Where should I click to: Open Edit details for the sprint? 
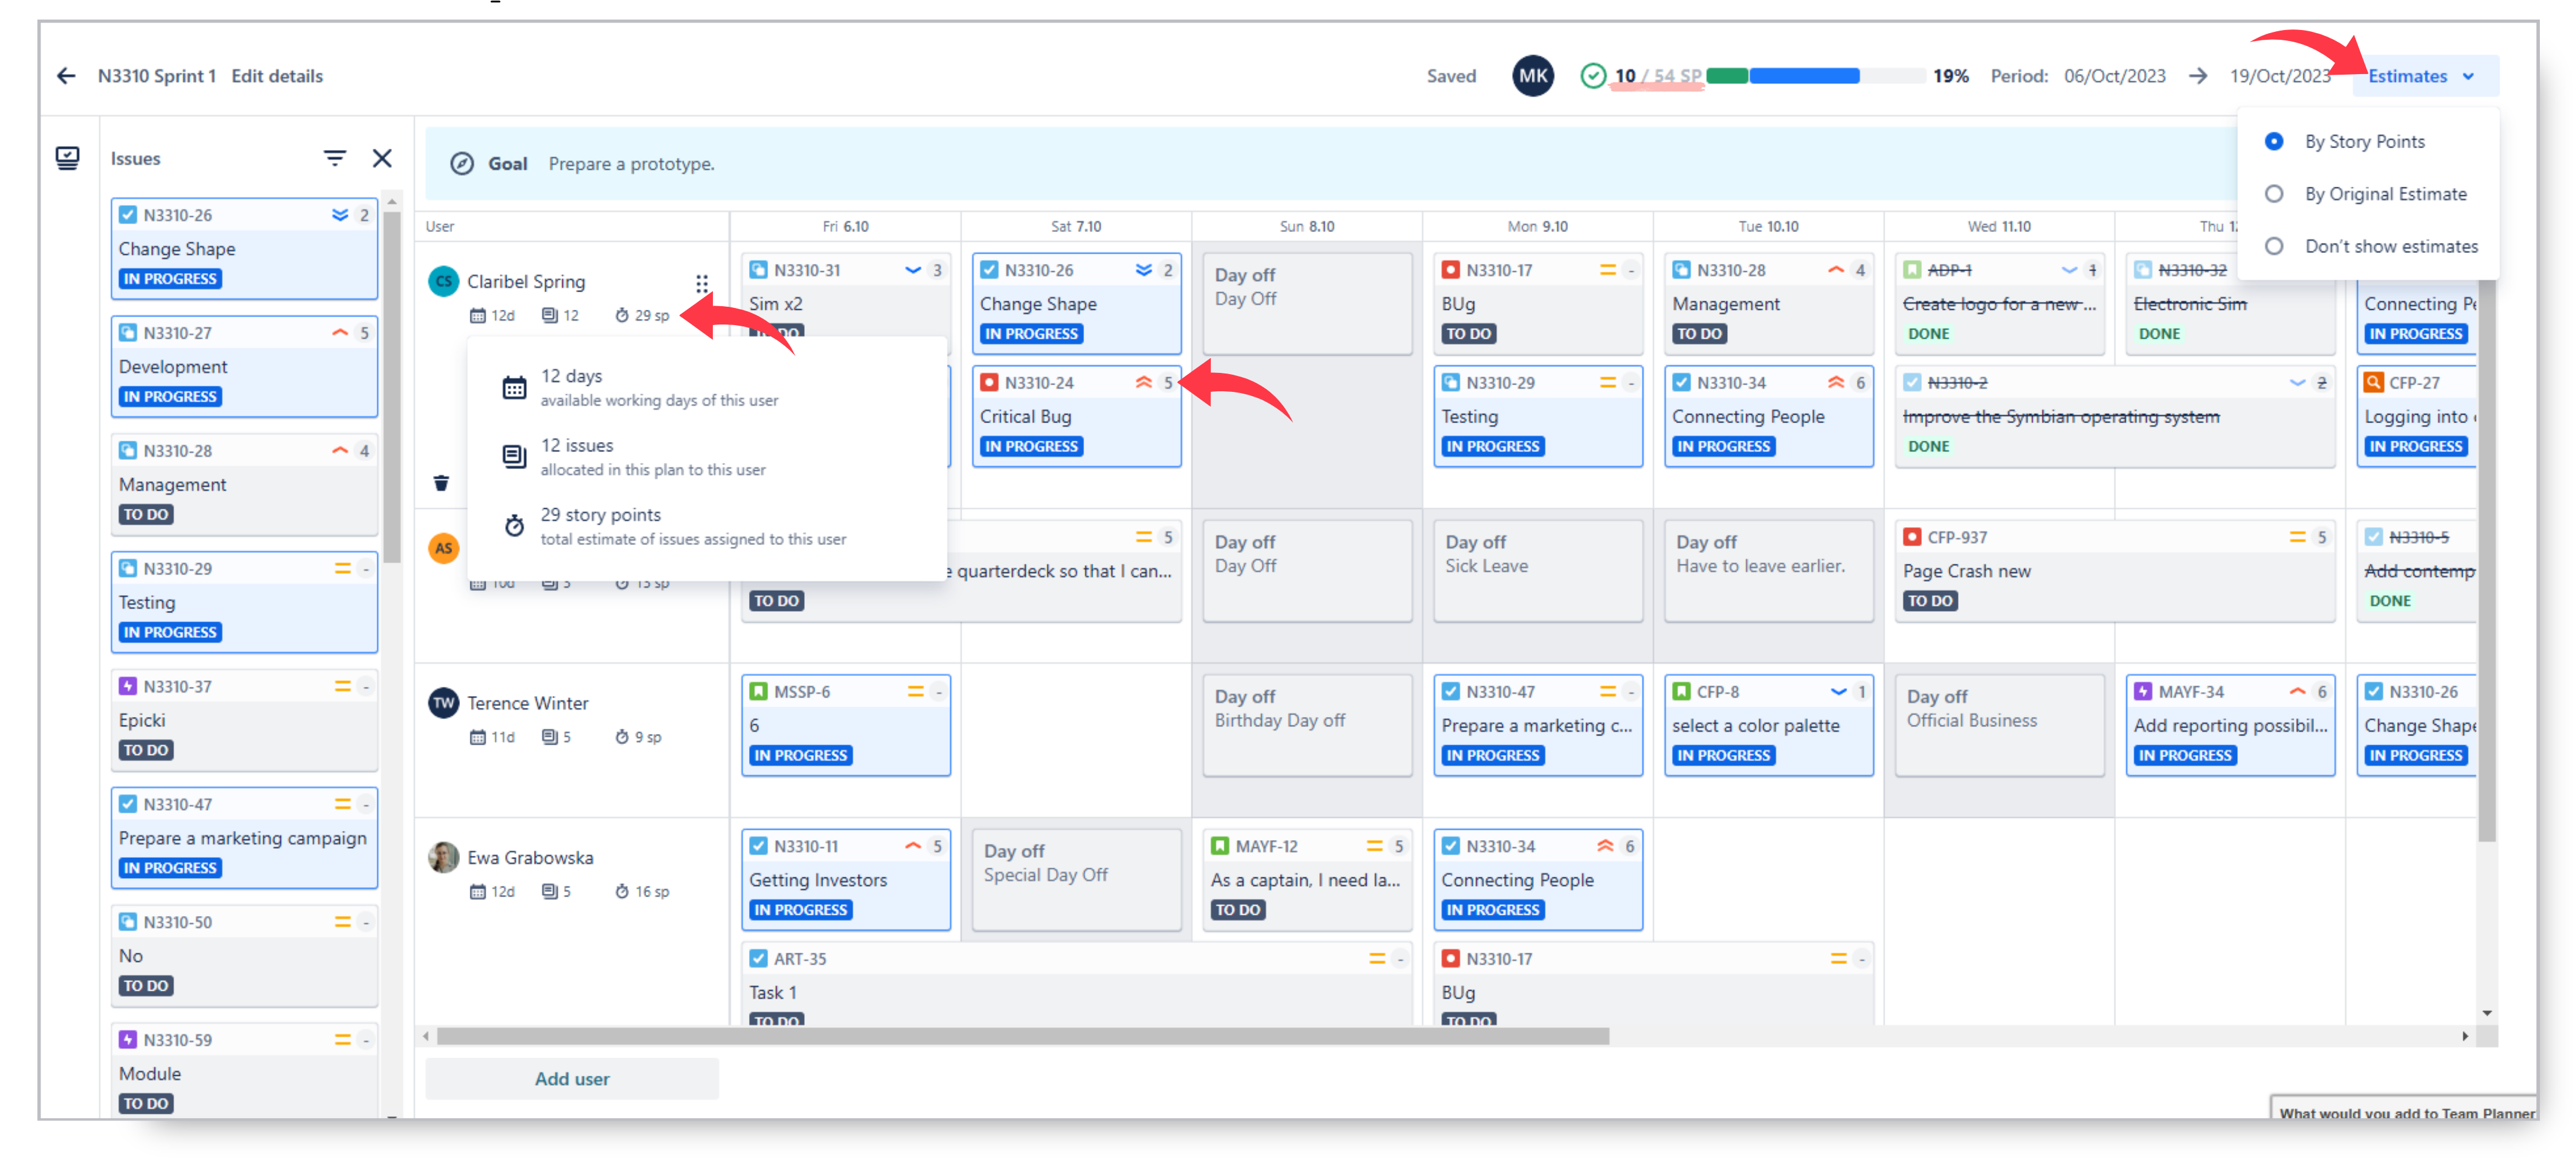pyautogui.click(x=277, y=76)
